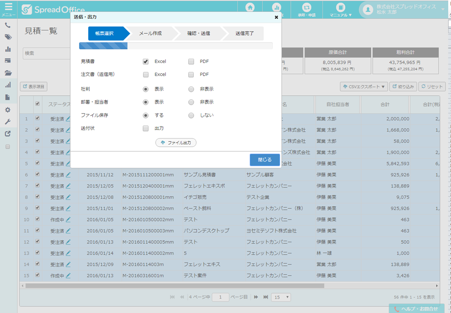The width and height of the screenshot is (451, 313).
Task: Click the external link icon in the sidebar
Action: [8, 134]
